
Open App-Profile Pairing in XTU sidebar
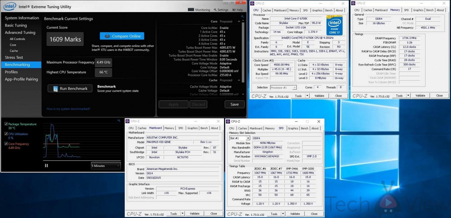coord(21,79)
